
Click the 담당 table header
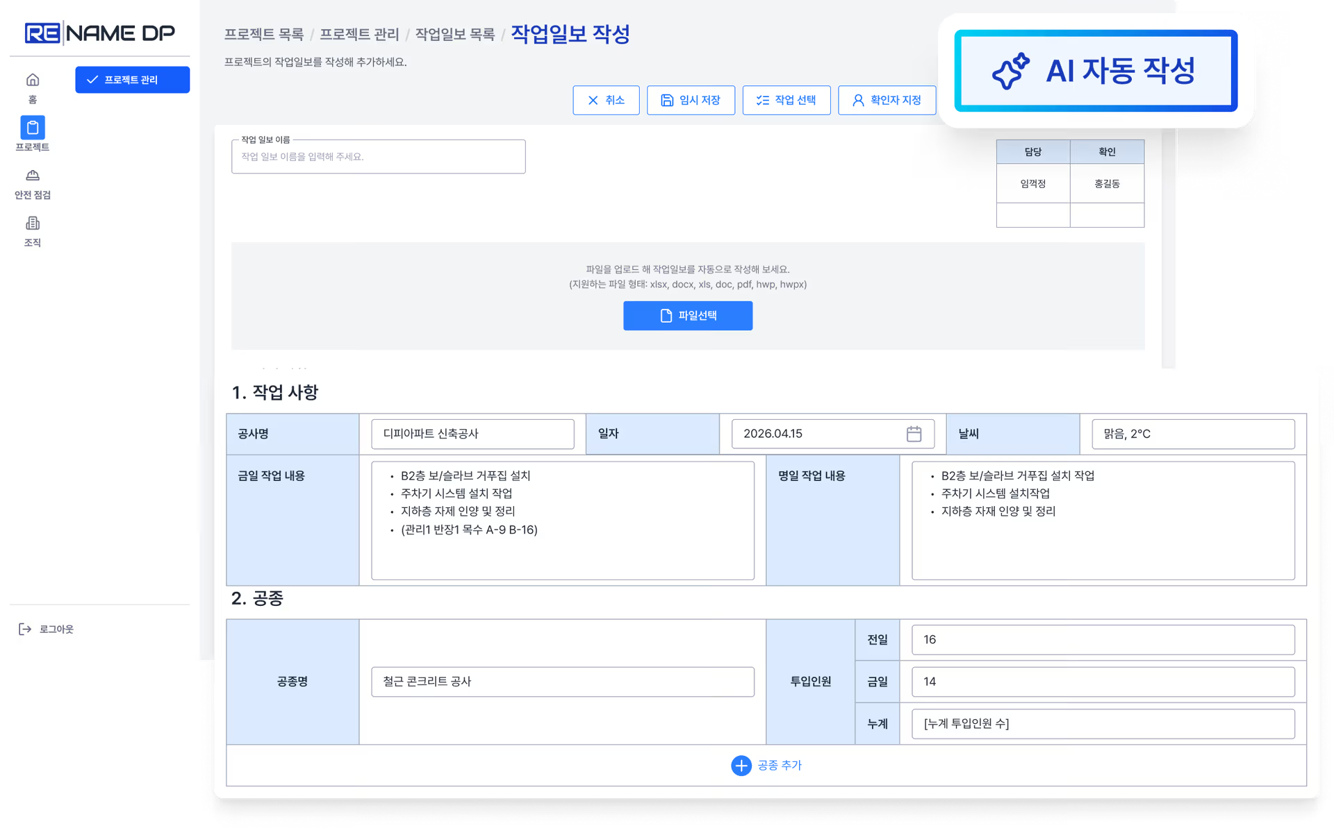click(1032, 152)
